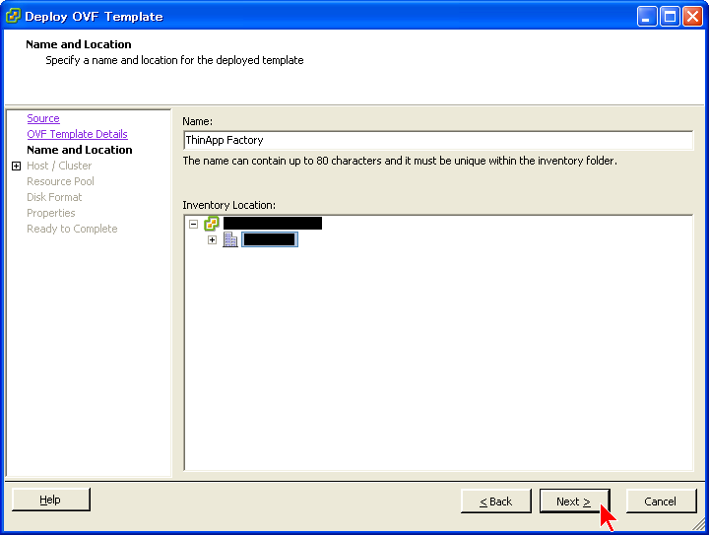Cancel the OVF deployment wizard
The height and width of the screenshot is (535, 709).
[661, 502]
